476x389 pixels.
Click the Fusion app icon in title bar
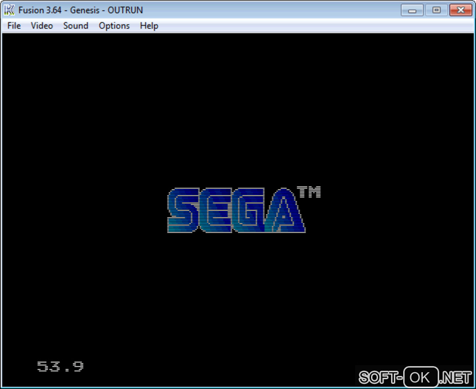pyautogui.click(x=9, y=10)
